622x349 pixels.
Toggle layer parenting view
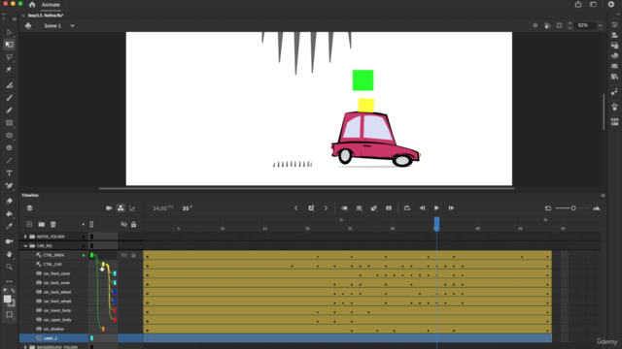pyautogui.click(x=121, y=208)
